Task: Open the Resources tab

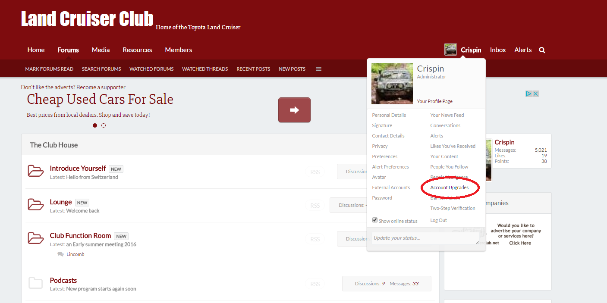Action: point(137,50)
